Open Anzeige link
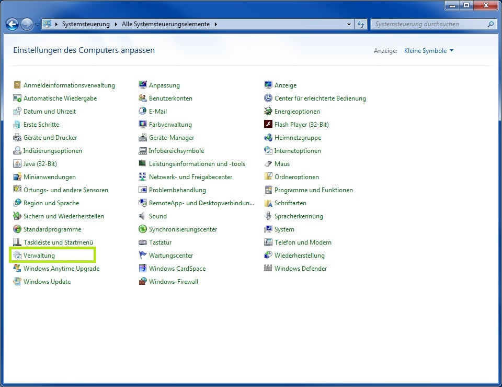 tap(286, 85)
